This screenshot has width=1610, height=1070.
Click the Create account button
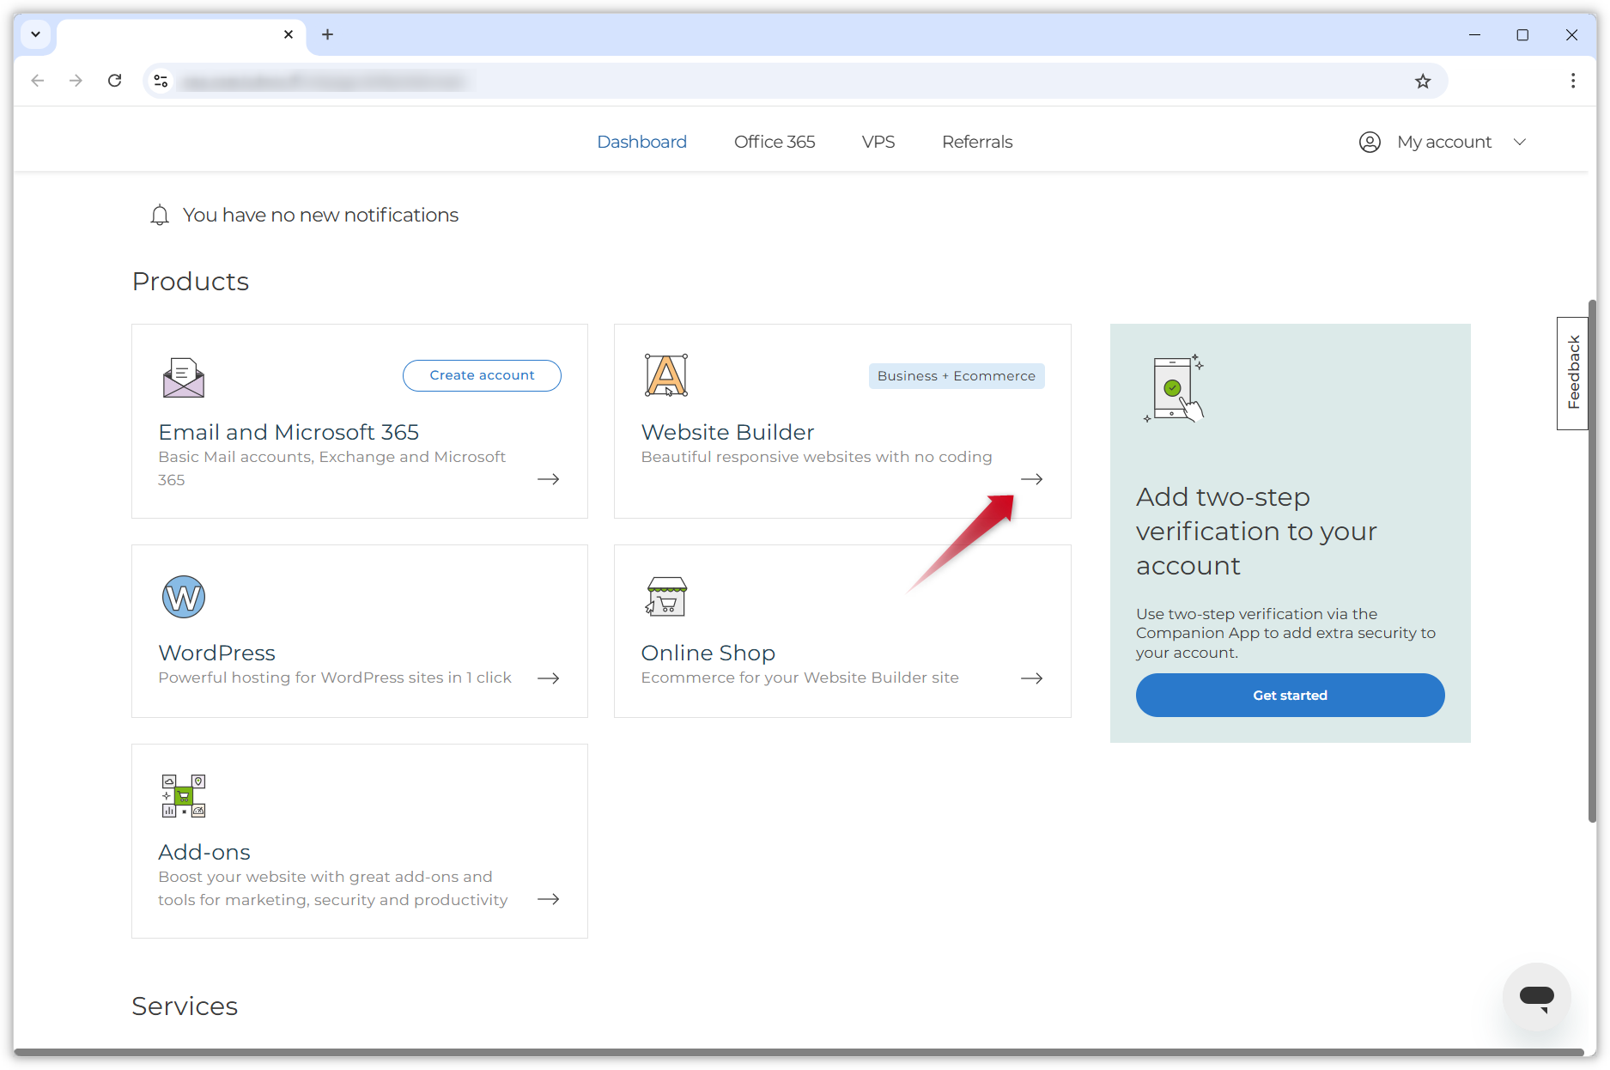click(481, 375)
